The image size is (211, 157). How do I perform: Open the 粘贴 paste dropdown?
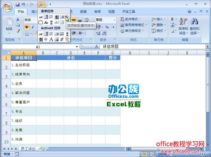pyautogui.click(x=9, y=33)
